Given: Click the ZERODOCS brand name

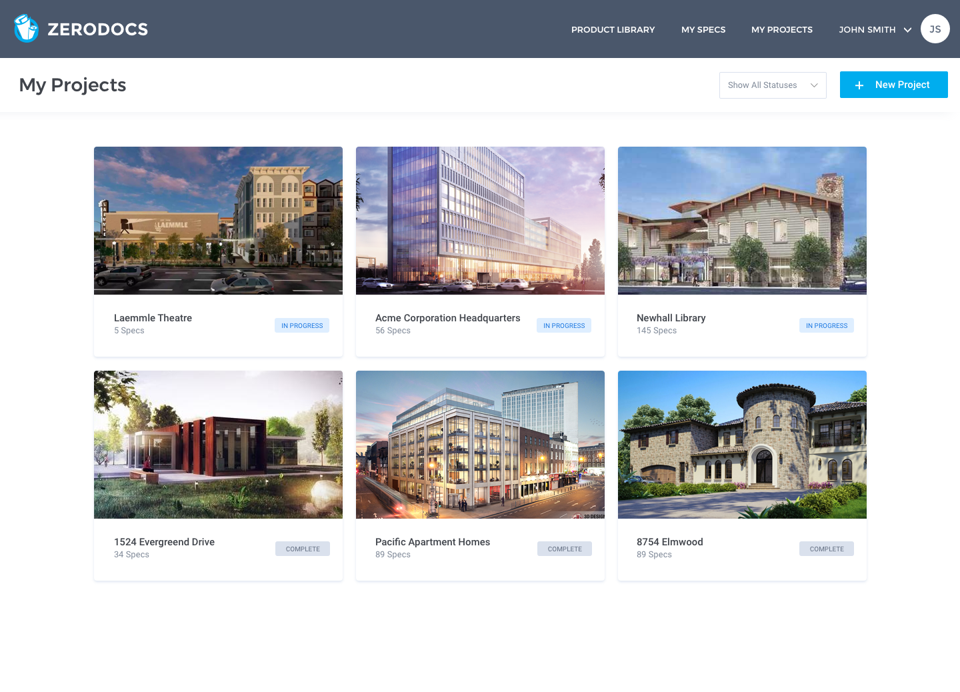Looking at the screenshot, I should [98, 29].
